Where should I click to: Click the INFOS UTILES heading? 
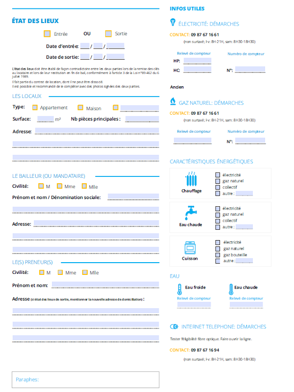[x=187, y=9]
